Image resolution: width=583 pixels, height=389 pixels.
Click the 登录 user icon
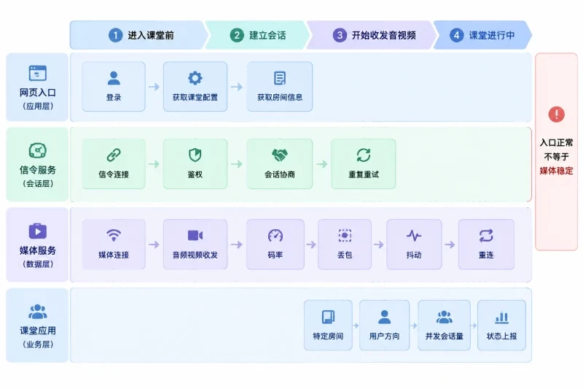click(x=114, y=78)
